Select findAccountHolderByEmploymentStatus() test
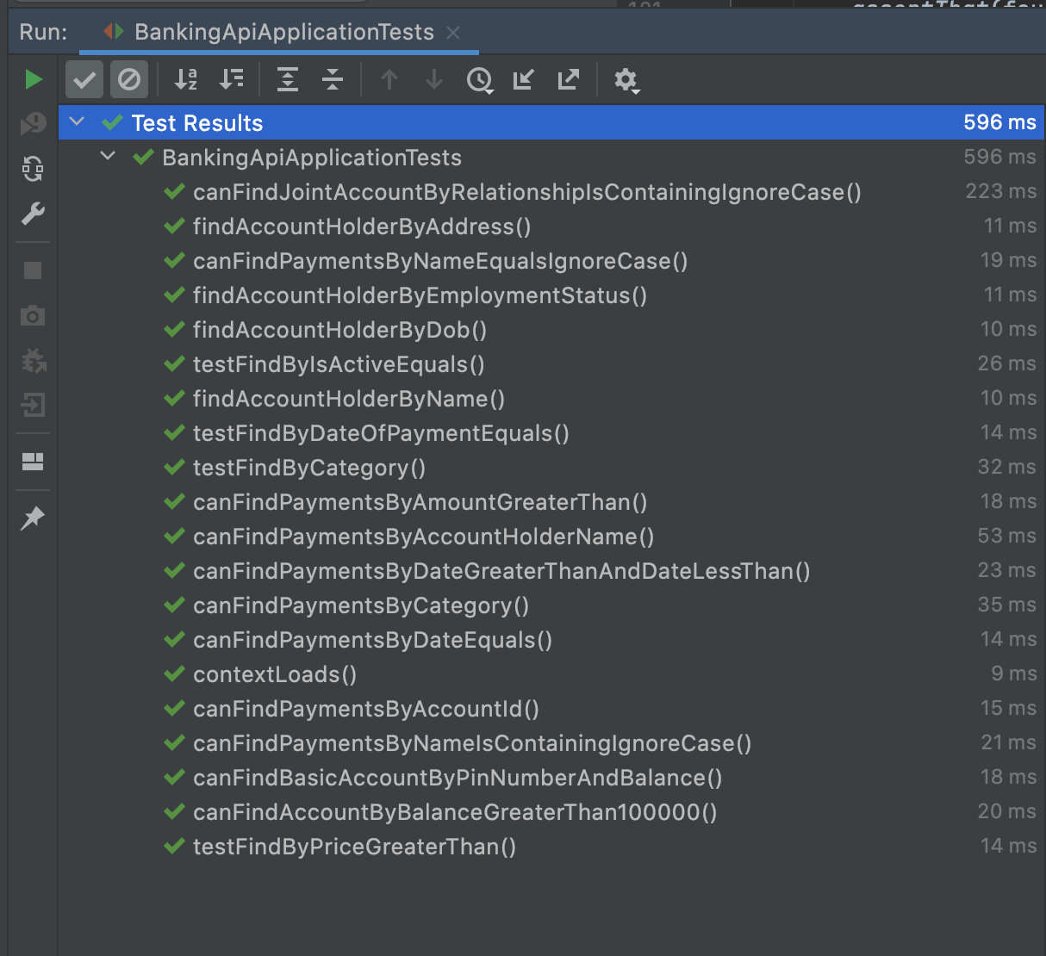Screen dimensions: 1046x956 pos(420,295)
